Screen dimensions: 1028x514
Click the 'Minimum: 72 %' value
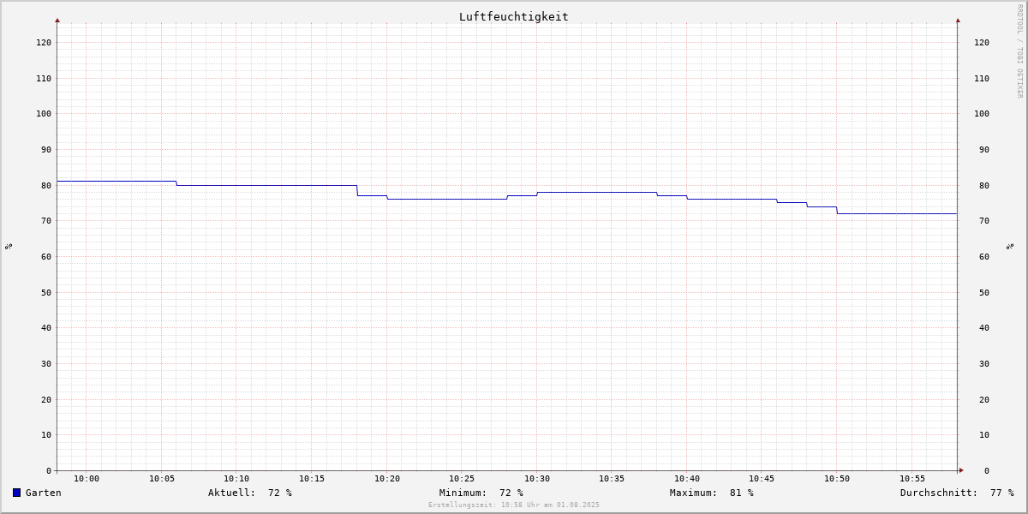pyautogui.click(x=481, y=493)
